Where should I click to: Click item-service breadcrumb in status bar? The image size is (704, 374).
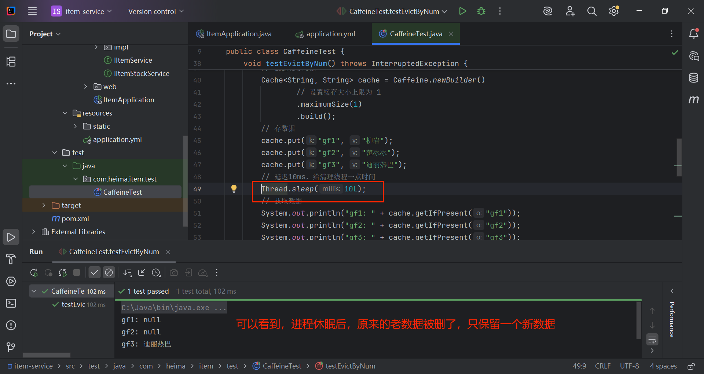point(30,366)
